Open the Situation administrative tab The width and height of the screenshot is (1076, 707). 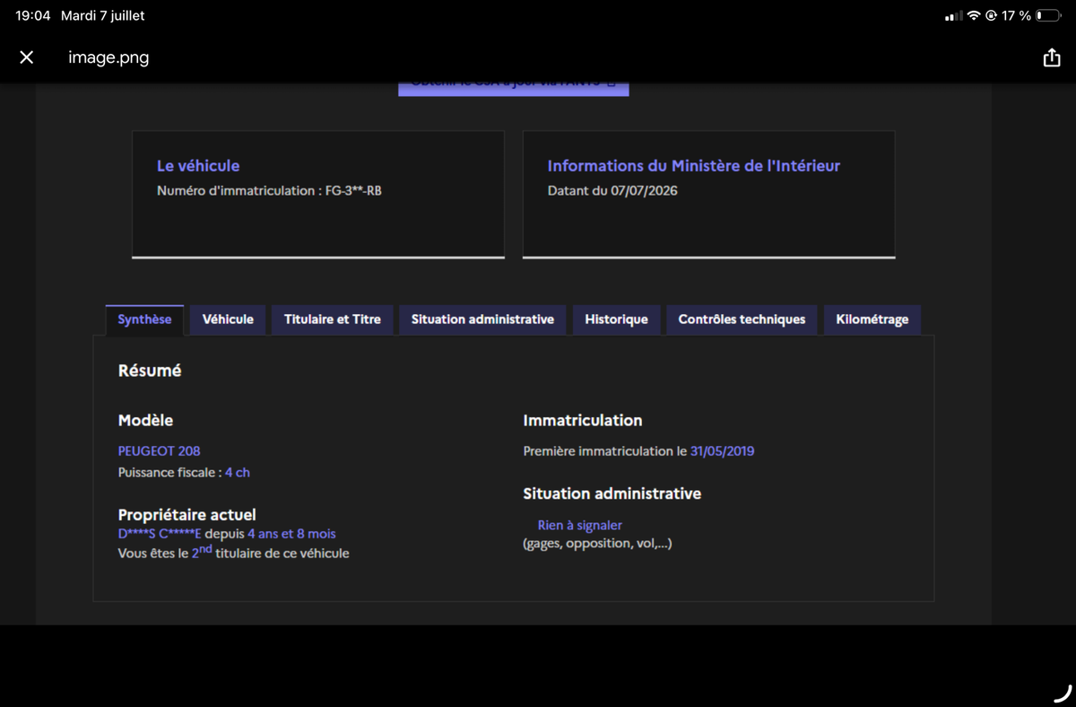coord(482,319)
